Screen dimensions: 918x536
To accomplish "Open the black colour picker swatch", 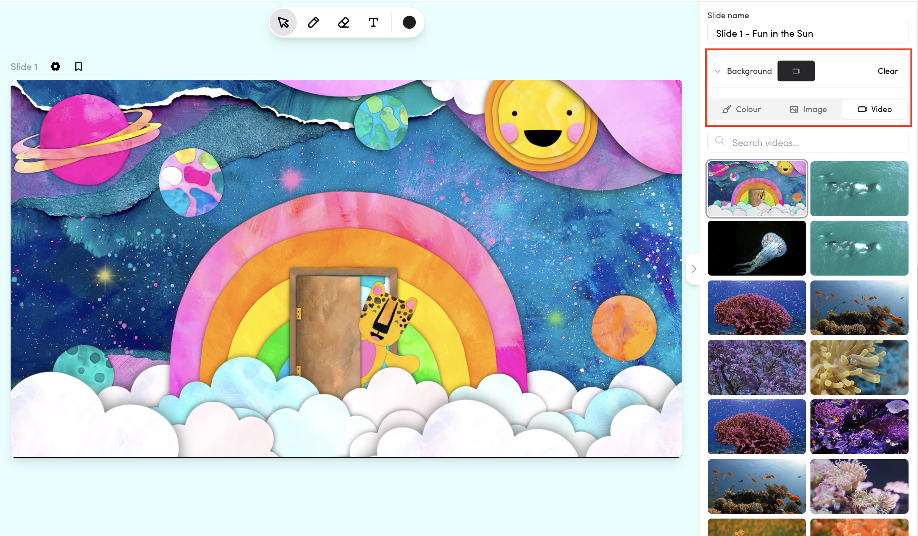I will point(409,23).
